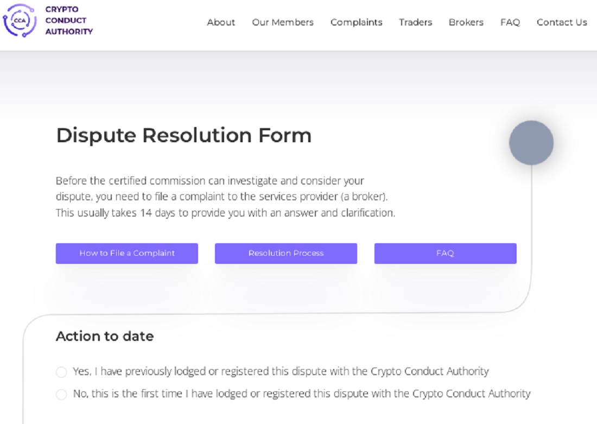Go to the Complaints section
This screenshot has width=597, height=424.
[357, 22]
